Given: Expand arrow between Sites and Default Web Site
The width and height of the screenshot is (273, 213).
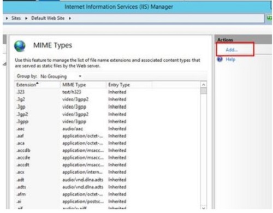Looking at the screenshot, I should [x=26, y=18].
